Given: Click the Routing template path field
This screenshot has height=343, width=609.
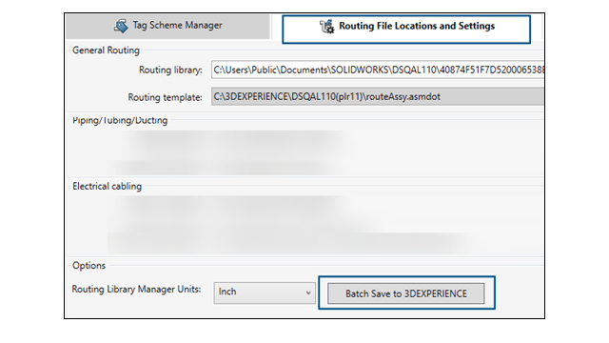Looking at the screenshot, I should click(x=378, y=96).
